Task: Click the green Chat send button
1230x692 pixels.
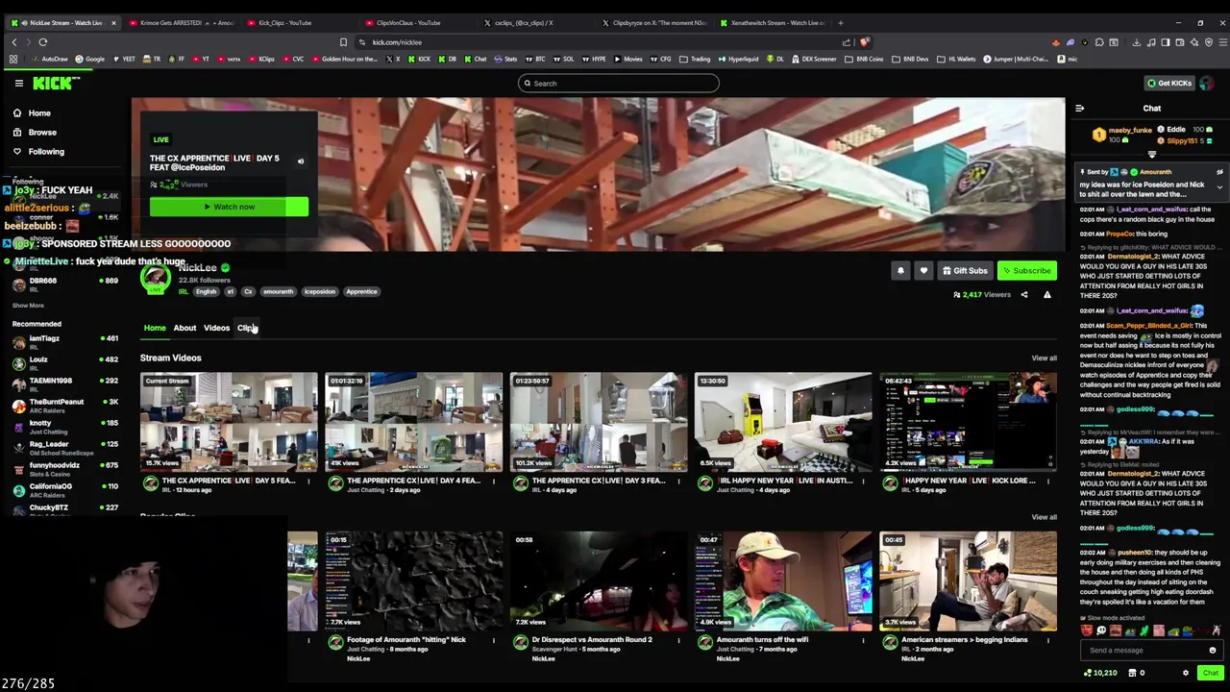Action: click(1210, 673)
